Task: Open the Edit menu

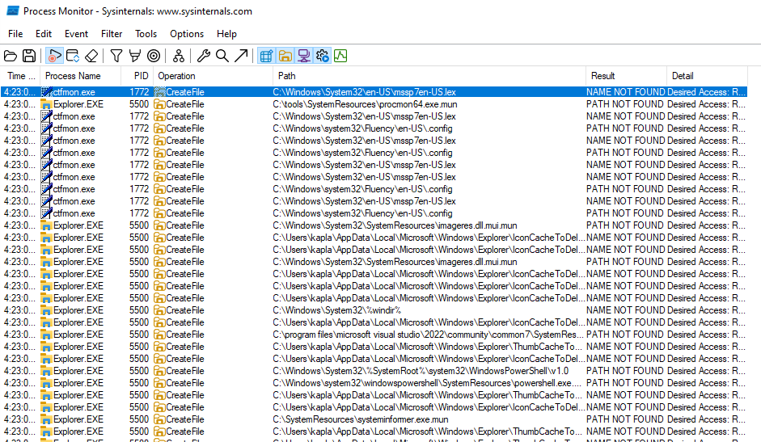Action: click(x=44, y=34)
